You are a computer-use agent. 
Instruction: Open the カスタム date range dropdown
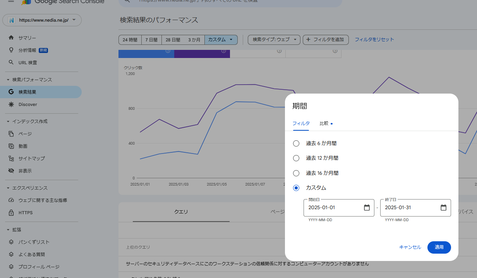221,39
